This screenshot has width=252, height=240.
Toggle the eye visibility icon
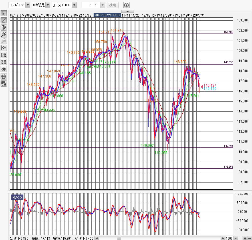point(4,69)
